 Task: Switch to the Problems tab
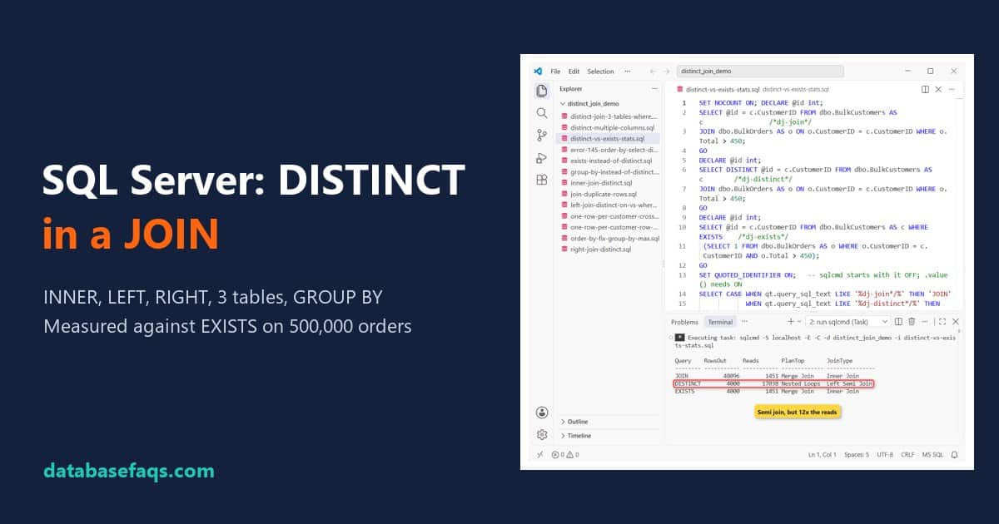click(x=684, y=322)
